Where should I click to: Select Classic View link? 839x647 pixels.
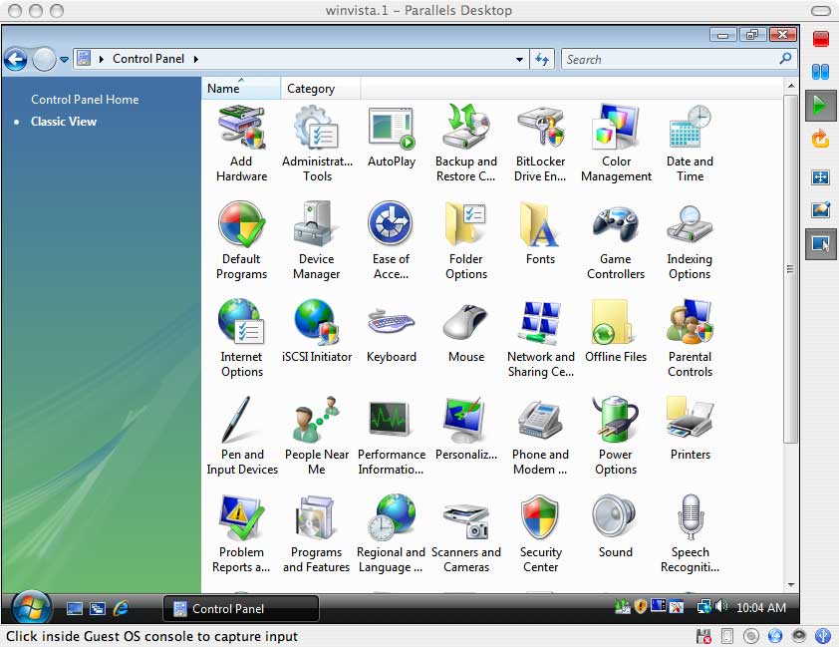coord(63,122)
